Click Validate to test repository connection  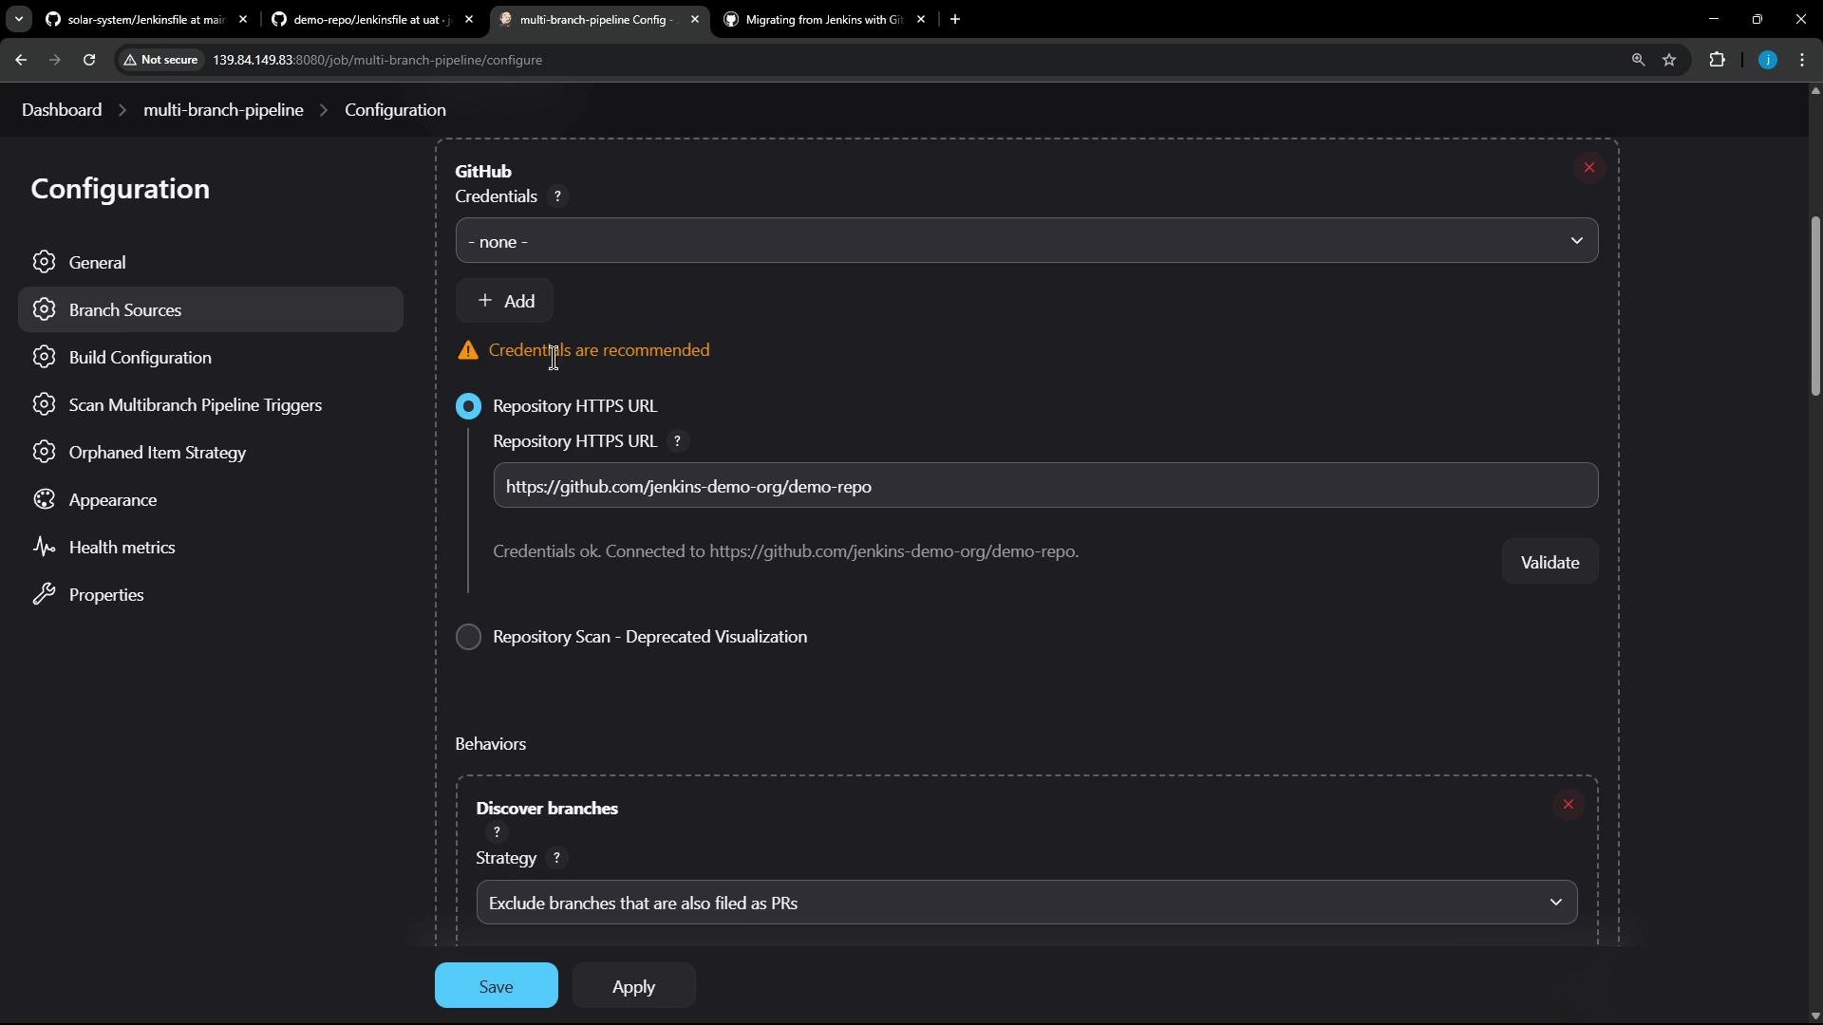tap(1550, 562)
